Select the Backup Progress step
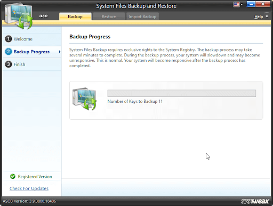The width and height of the screenshot is (273, 206). point(32,52)
